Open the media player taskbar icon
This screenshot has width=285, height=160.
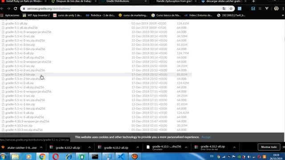coord(28,156)
